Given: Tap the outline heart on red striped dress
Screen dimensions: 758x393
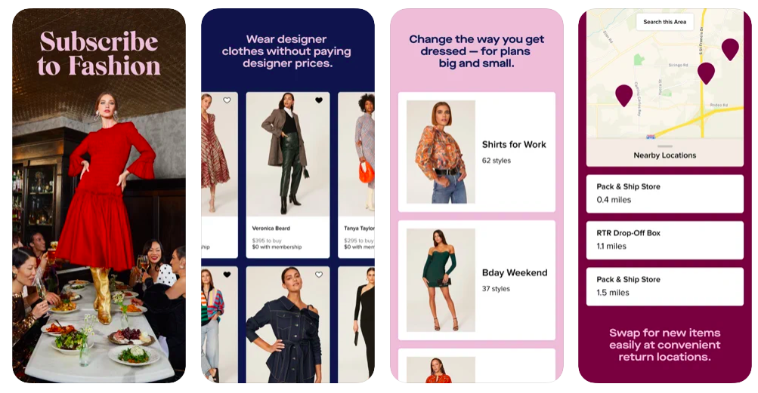Looking at the screenshot, I should (x=227, y=100).
